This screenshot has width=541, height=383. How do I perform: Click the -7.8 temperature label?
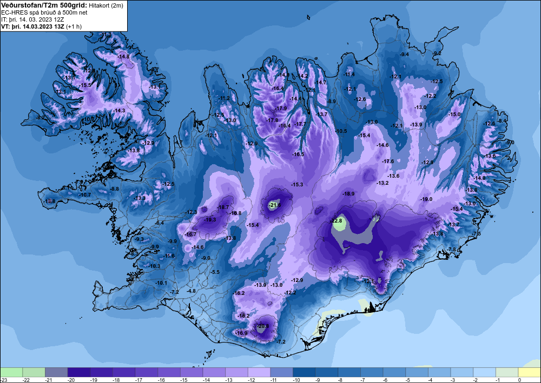pos(452,250)
